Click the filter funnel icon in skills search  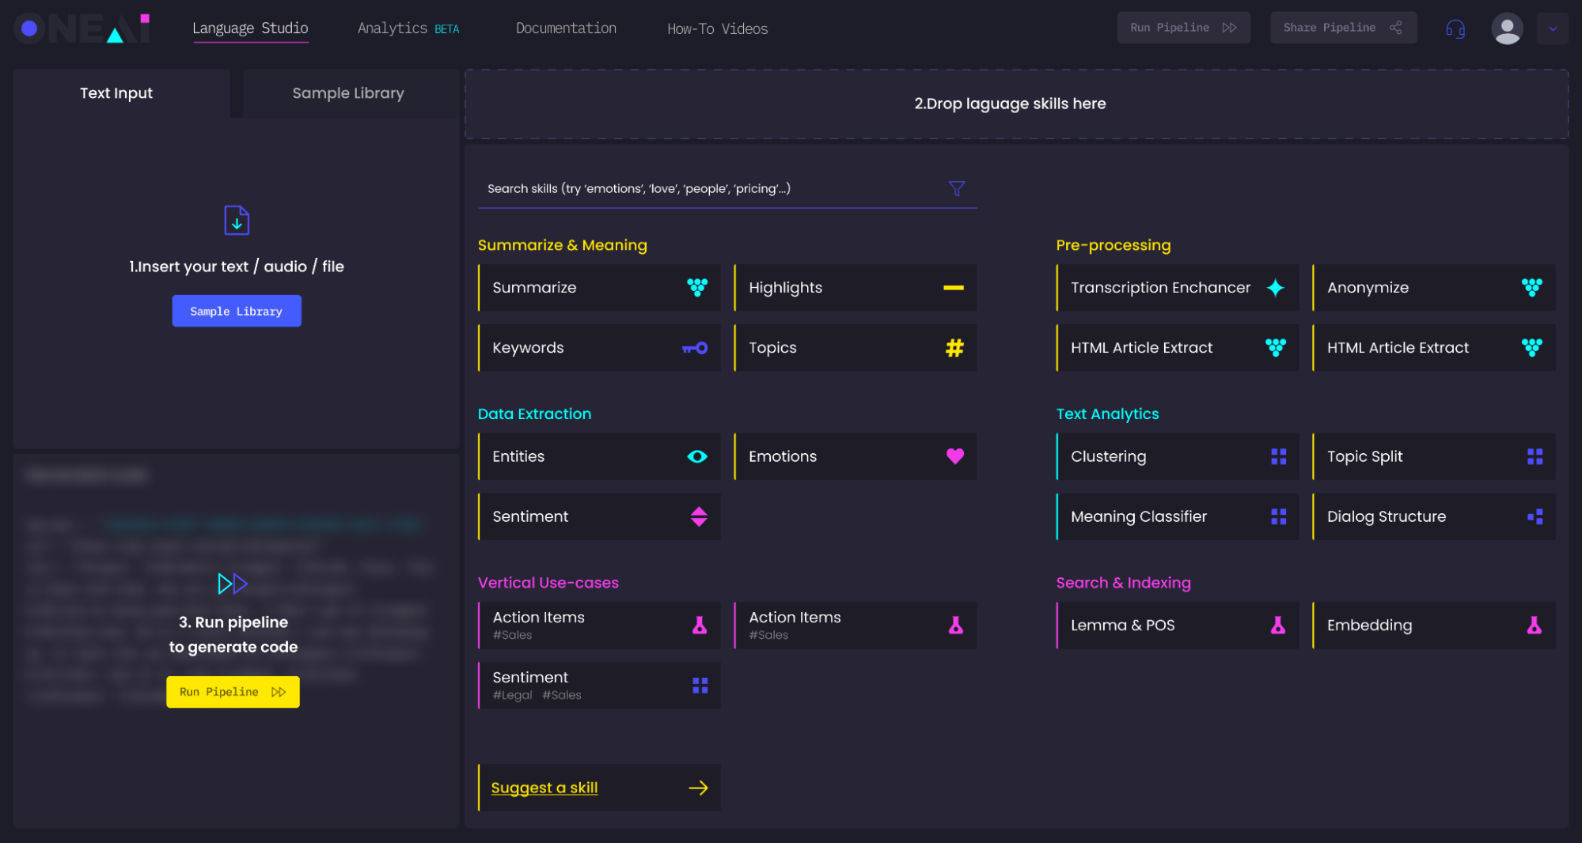pyautogui.click(x=956, y=188)
